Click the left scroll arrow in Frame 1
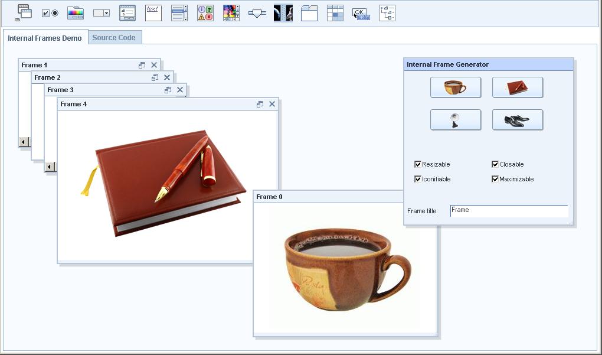The image size is (602, 355). [x=24, y=142]
